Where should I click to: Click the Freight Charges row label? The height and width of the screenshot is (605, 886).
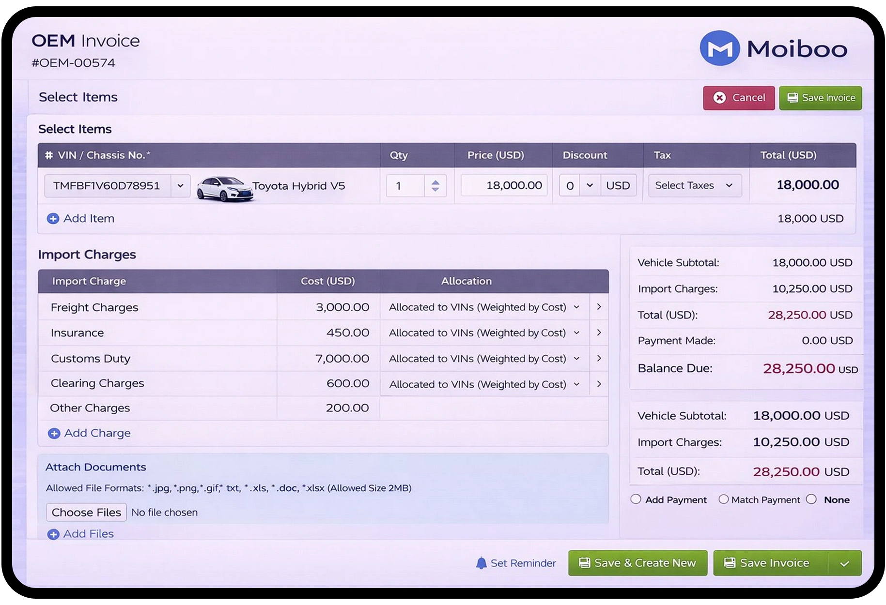point(94,308)
